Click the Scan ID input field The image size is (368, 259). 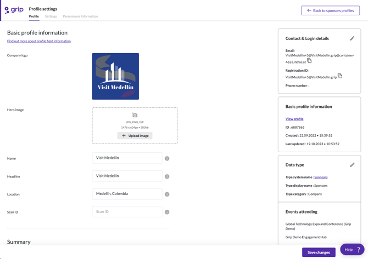[x=127, y=212]
